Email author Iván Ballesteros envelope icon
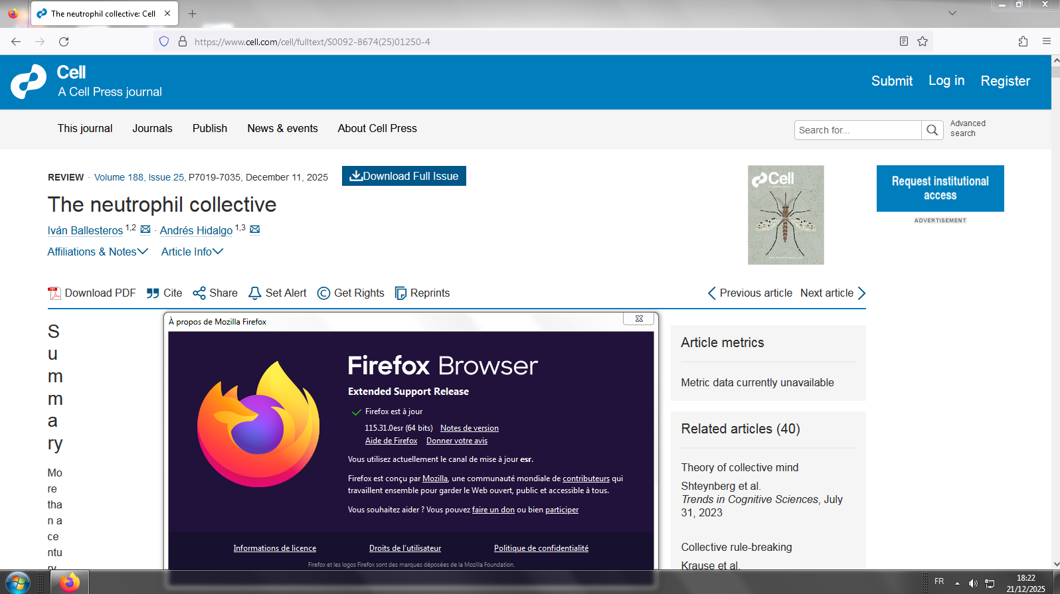The image size is (1060, 594). point(145,230)
